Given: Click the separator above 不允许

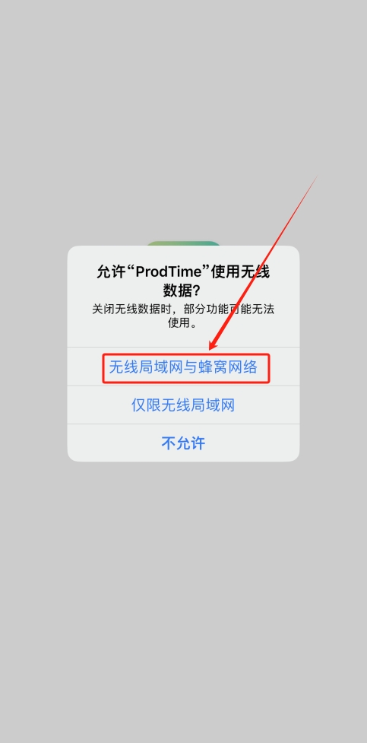Looking at the screenshot, I should [183, 424].
